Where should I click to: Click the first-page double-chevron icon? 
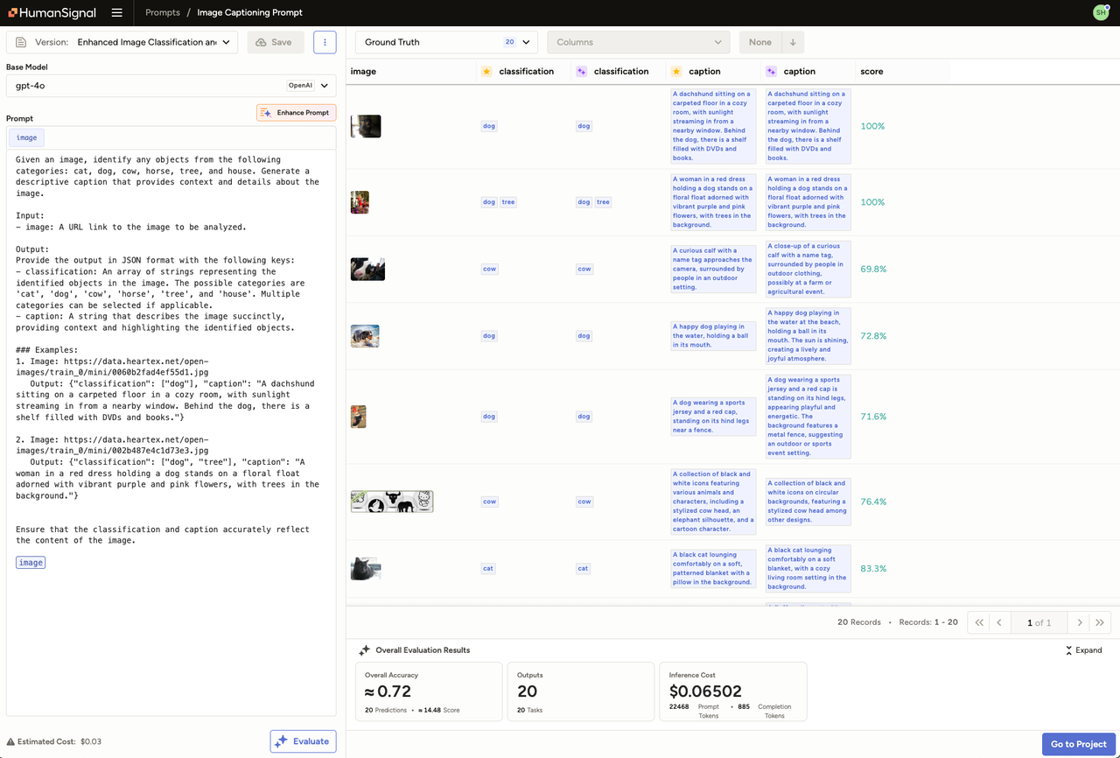(978, 621)
